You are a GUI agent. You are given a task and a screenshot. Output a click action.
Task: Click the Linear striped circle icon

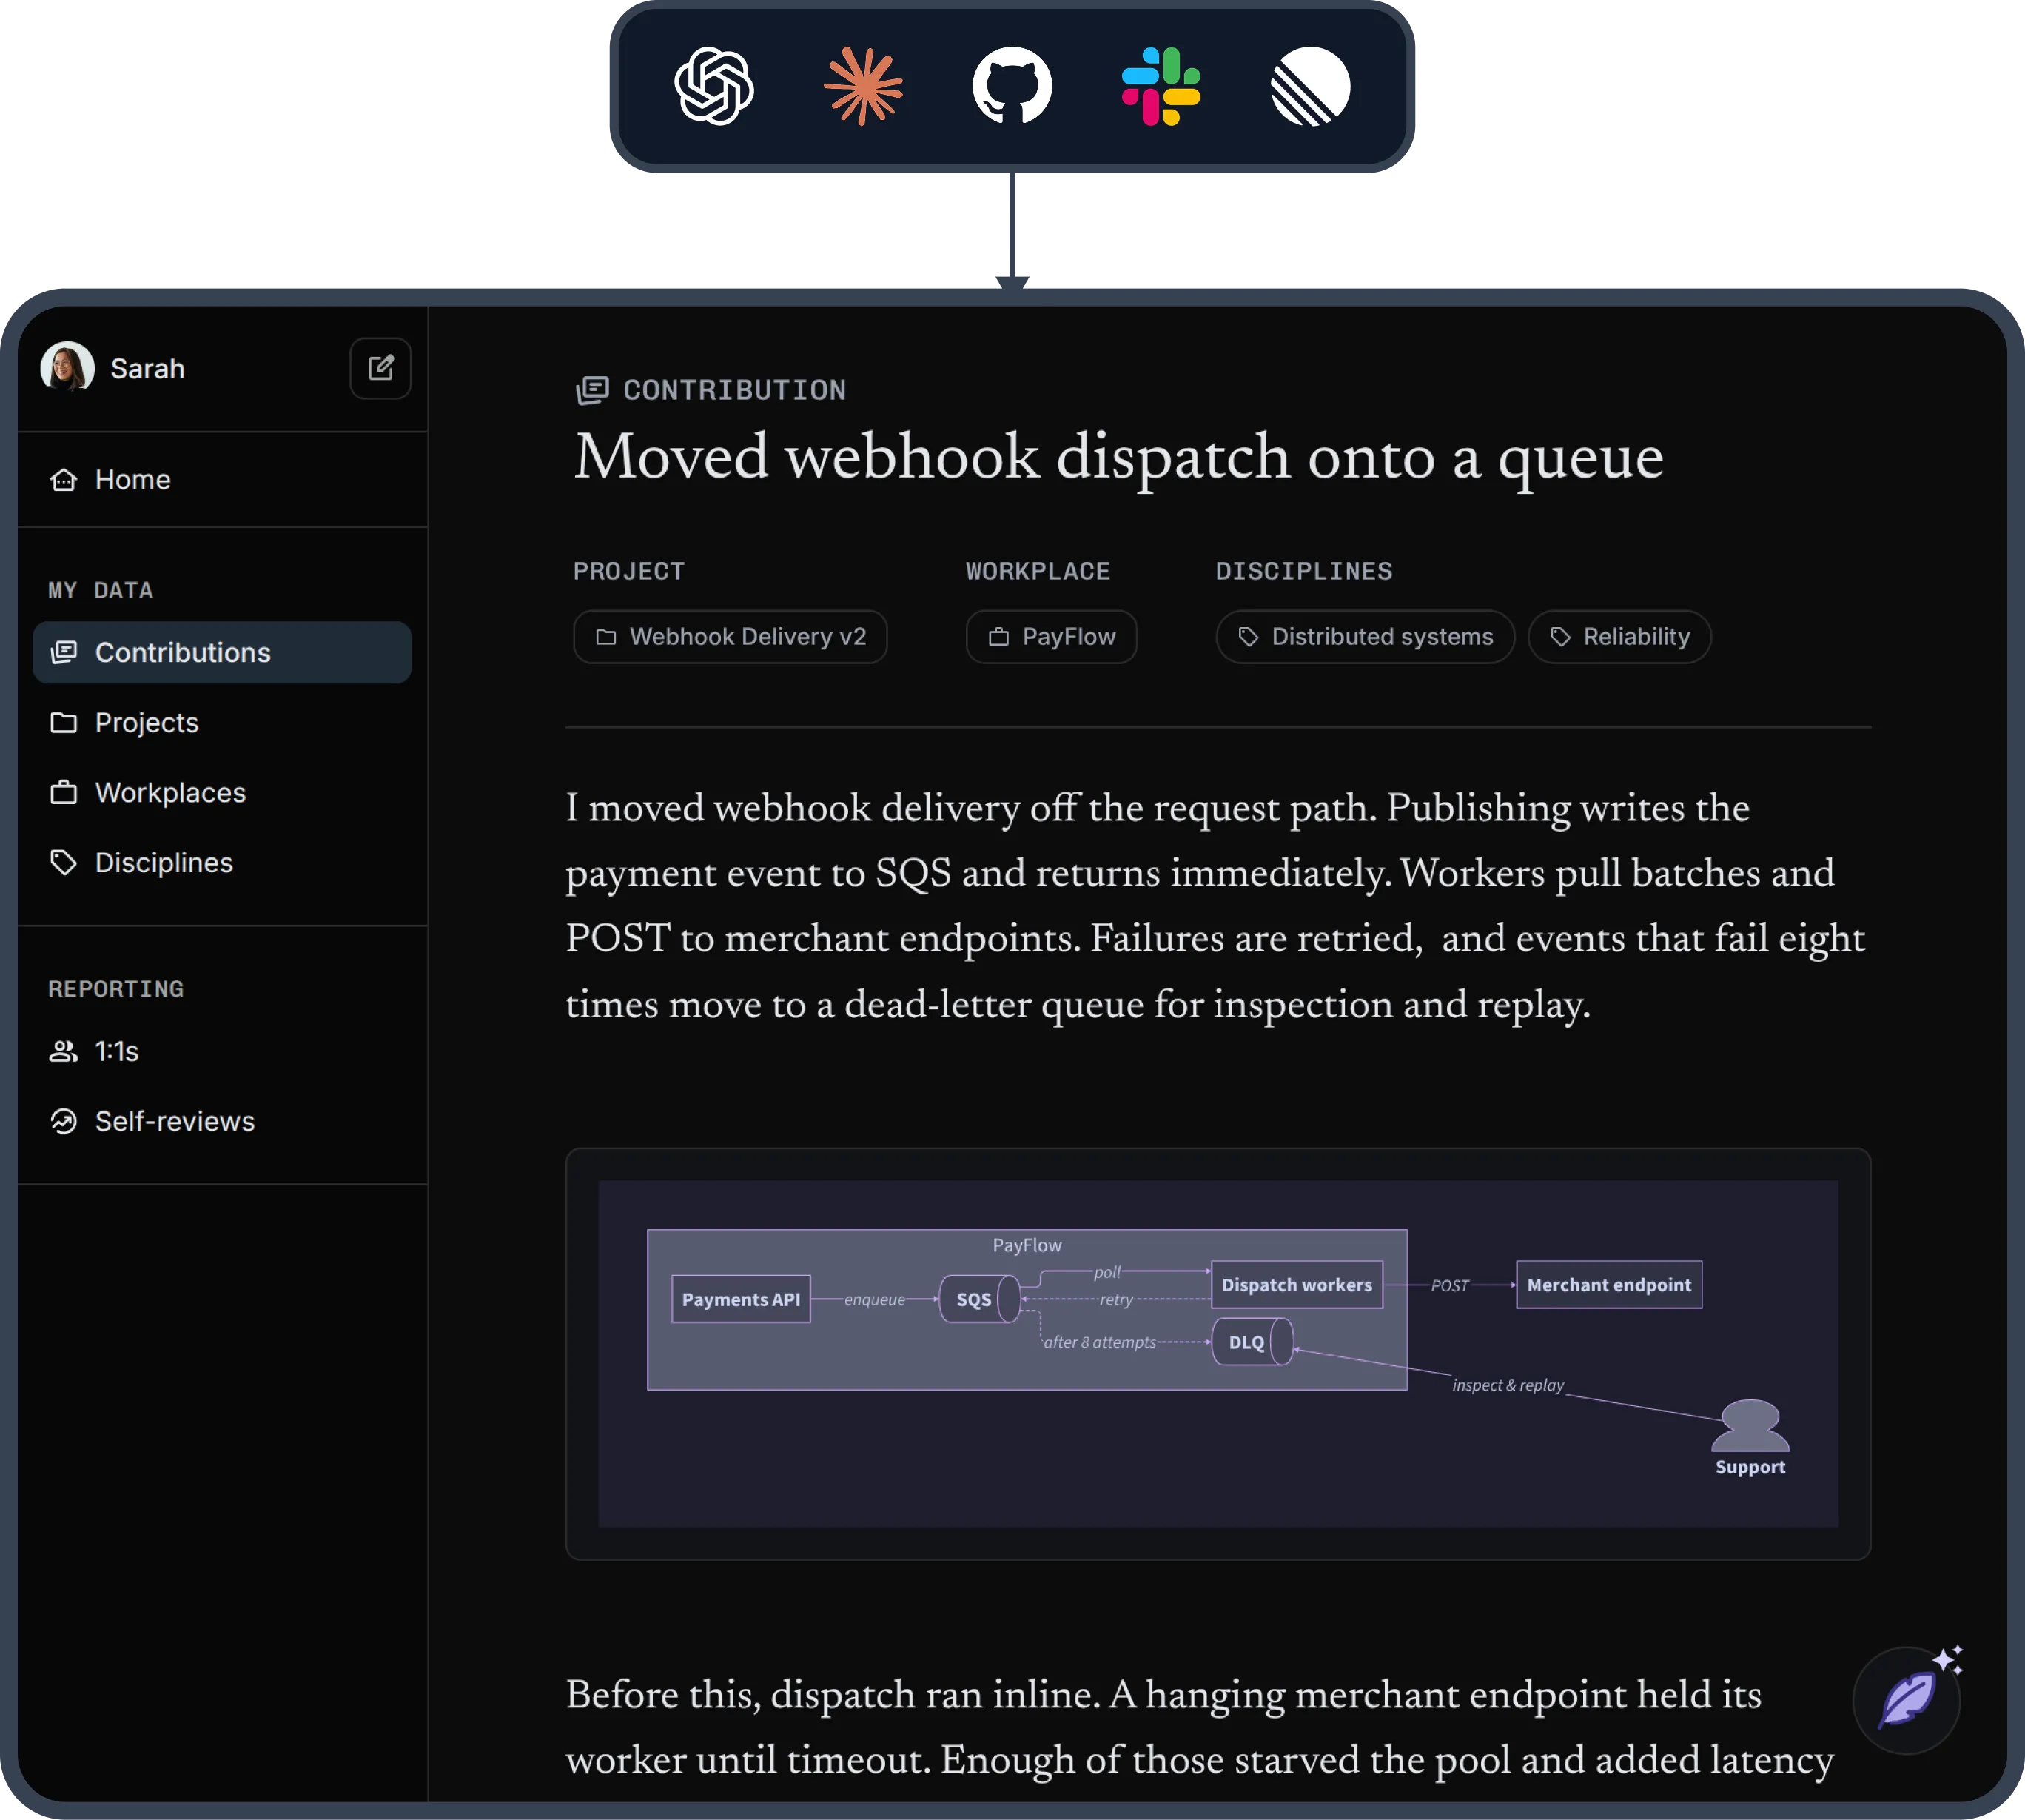[x=1310, y=86]
